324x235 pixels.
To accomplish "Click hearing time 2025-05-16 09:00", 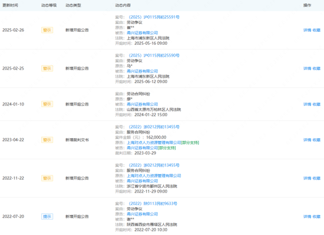I will pyautogui.click(x=151, y=44).
